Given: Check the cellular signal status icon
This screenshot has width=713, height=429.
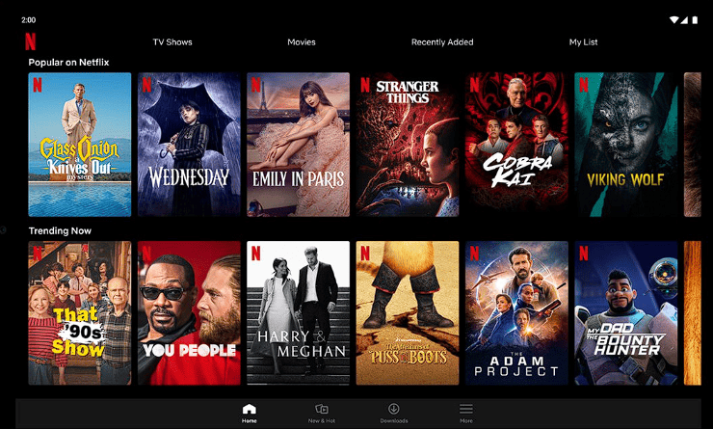Looking at the screenshot, I should pyautogui.click(x=684, y=20).
